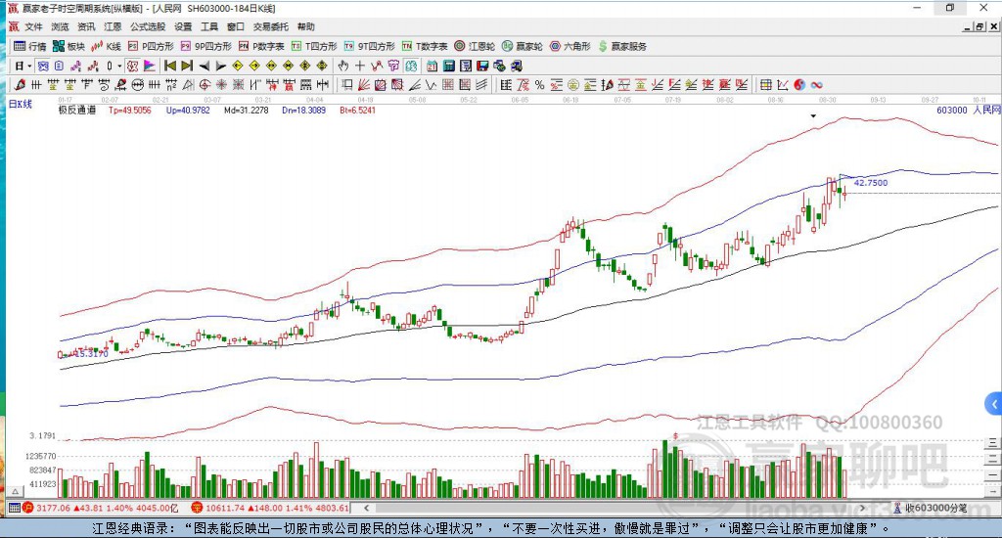Click the Shanghai index 3177.06 status entry
Viewport: 1002px width, 538px height.
coord(101,508)
